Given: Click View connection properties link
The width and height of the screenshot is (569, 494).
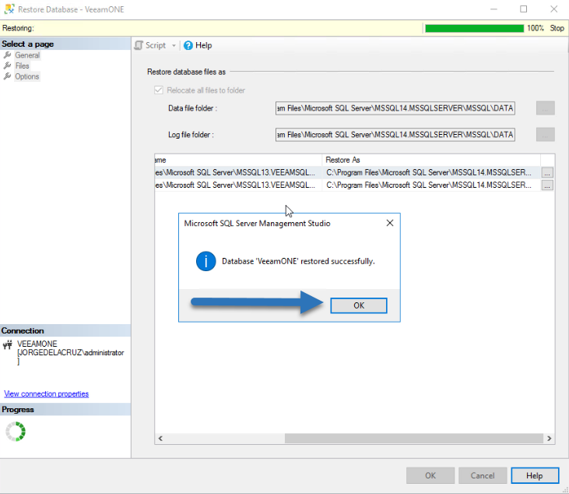Looking at the screenshot, I should pos(46,393).
